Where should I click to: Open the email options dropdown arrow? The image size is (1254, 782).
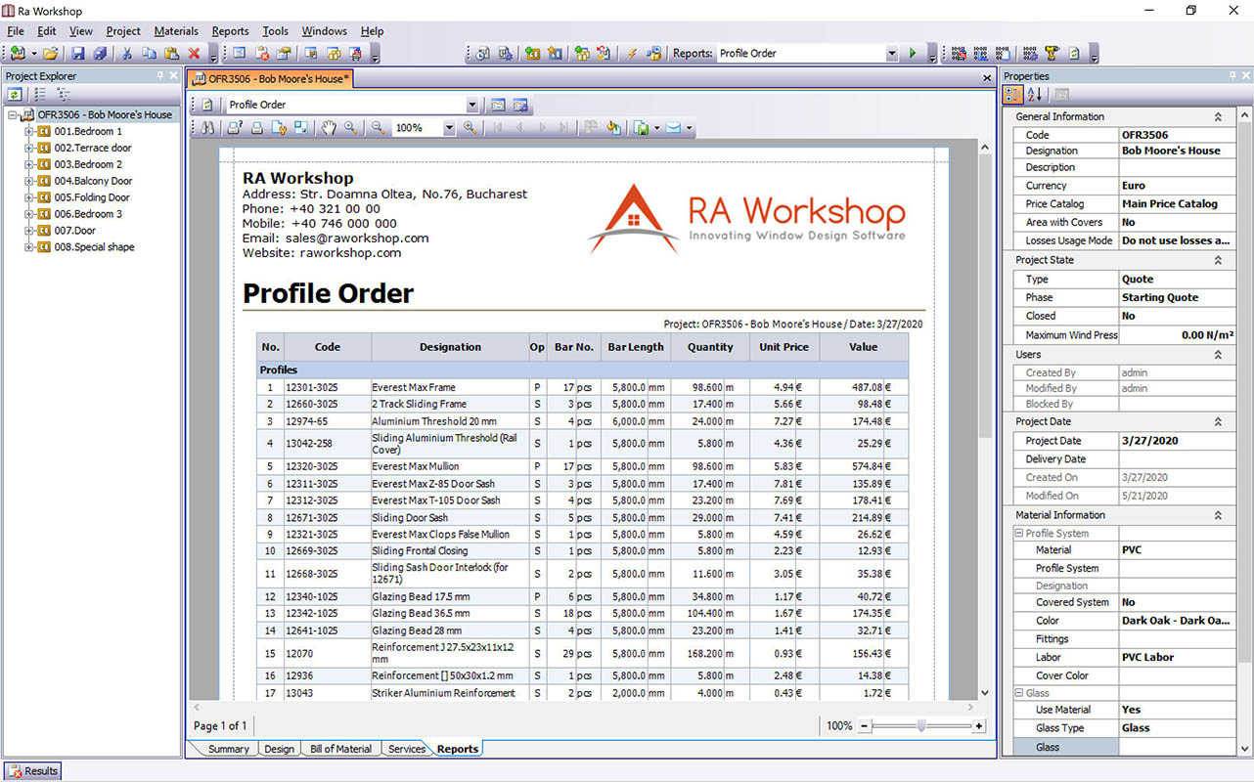[690, 127]
